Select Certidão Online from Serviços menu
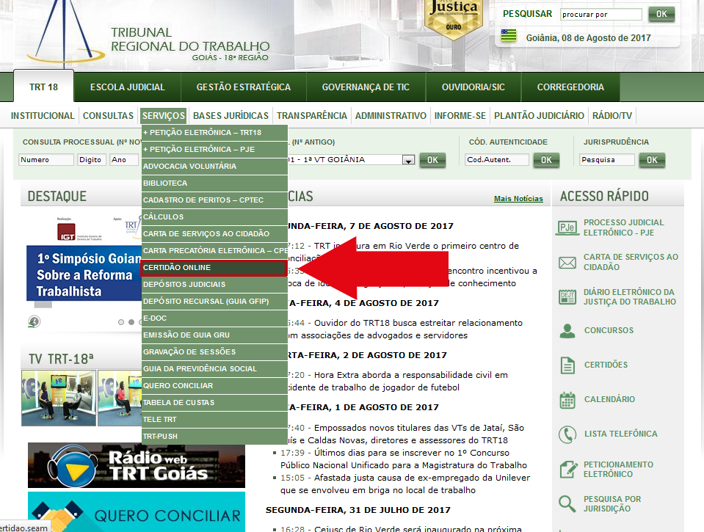 pyautogui.click(x=214, y=268)
